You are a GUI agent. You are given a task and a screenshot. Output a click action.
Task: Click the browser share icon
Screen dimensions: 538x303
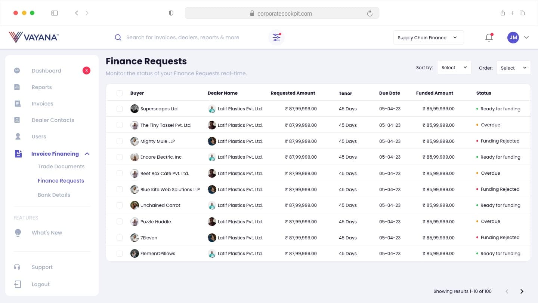[503, 13]
